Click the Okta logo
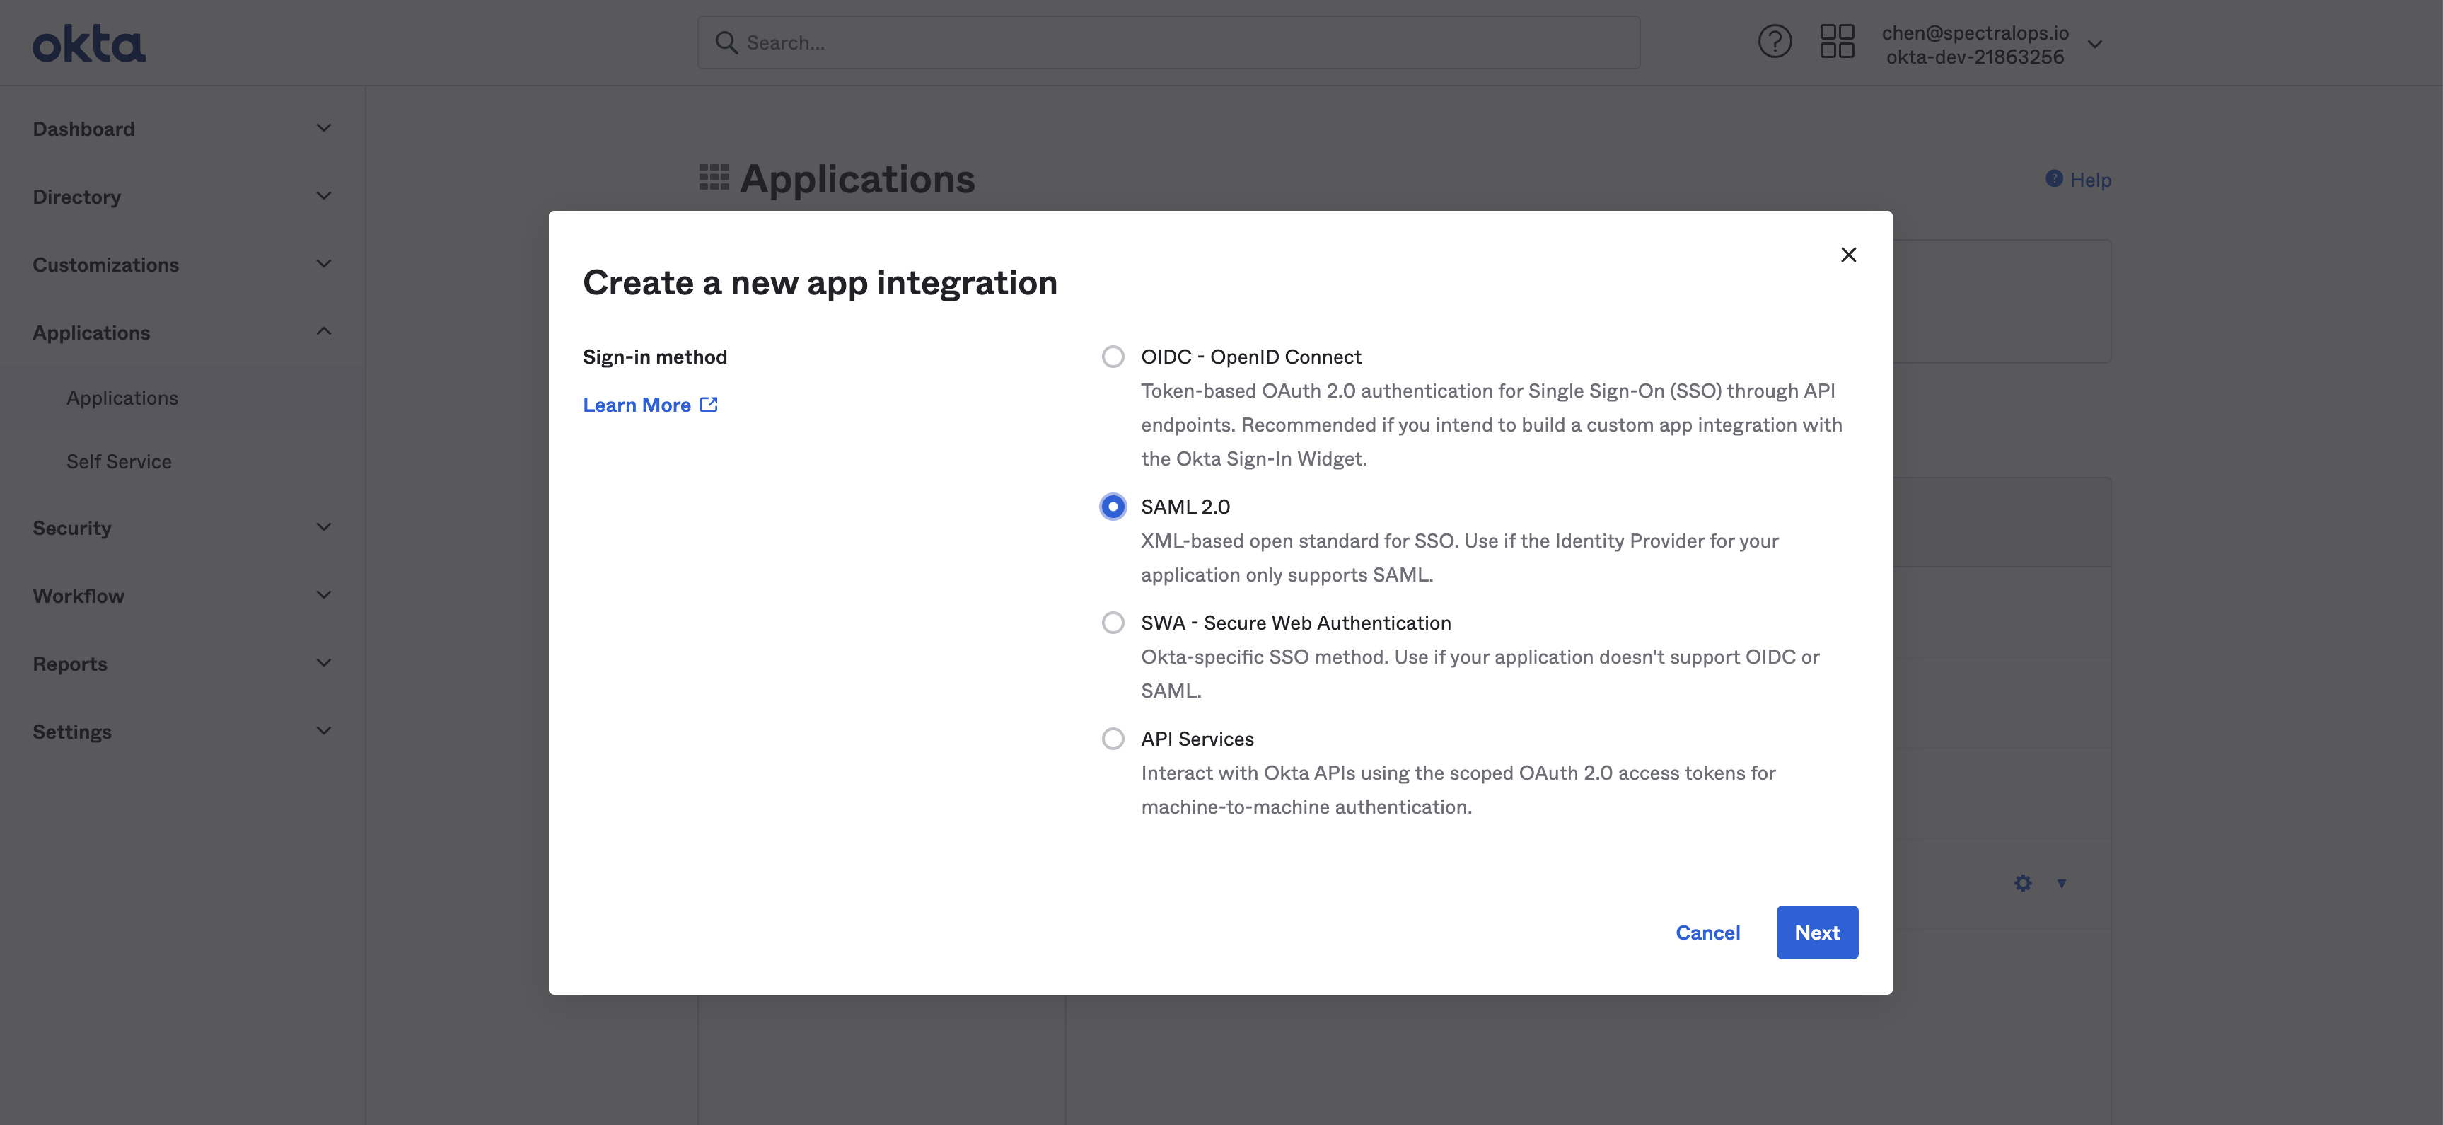This screenshot has width=2443, height=1125. click(x=89, y=44)
